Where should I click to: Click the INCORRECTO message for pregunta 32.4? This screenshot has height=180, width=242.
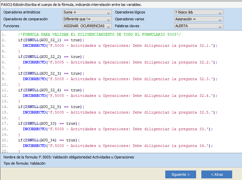pos(120,96)
